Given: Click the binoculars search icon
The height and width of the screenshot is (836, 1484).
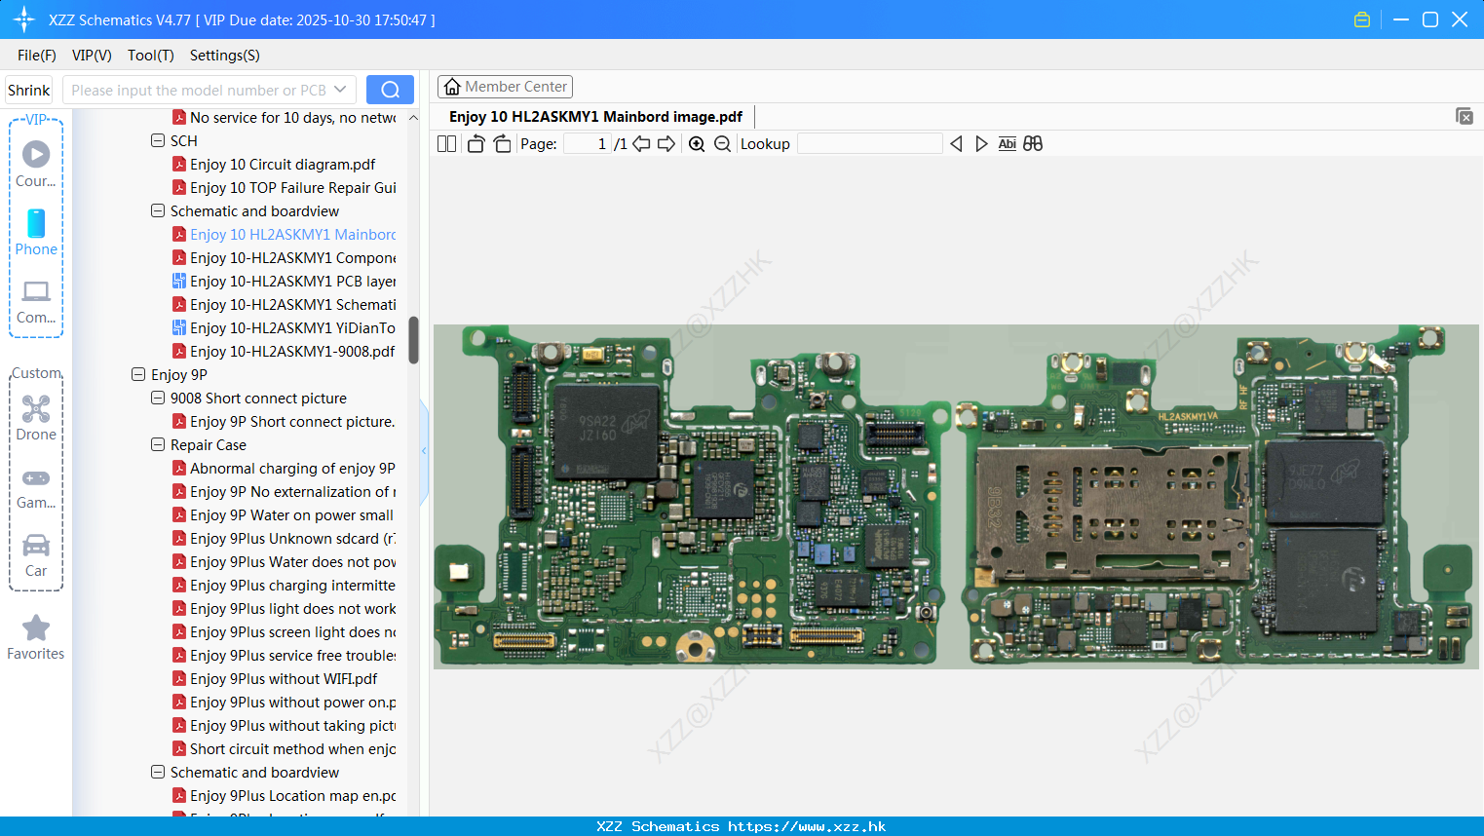Looking at the screenshot, I should [1033, 144].
